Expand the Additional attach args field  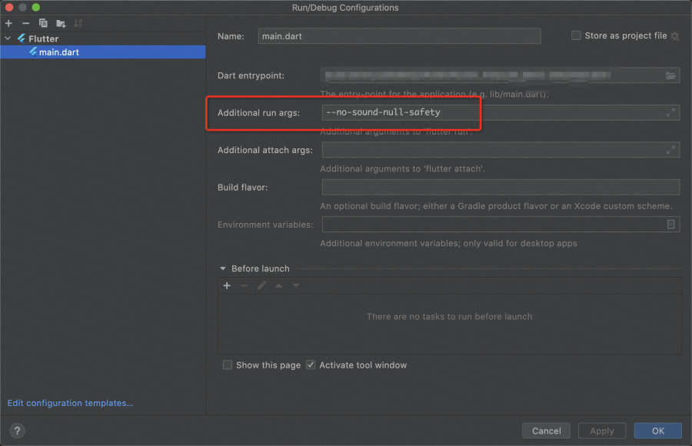pos(670,150)
